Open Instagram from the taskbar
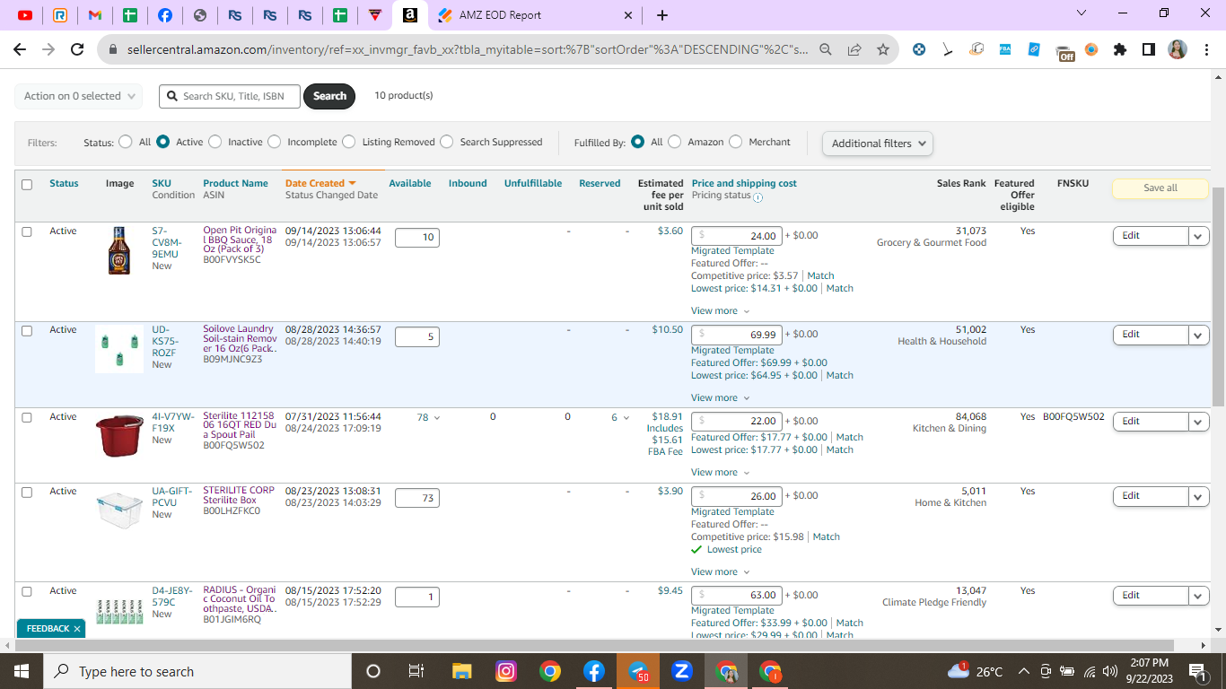Screen dimensions: 1226x689 506,671
